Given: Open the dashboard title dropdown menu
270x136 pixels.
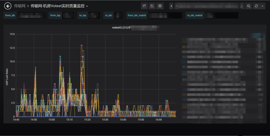Looking at the screenshot, I should click(x=59, y=6).
